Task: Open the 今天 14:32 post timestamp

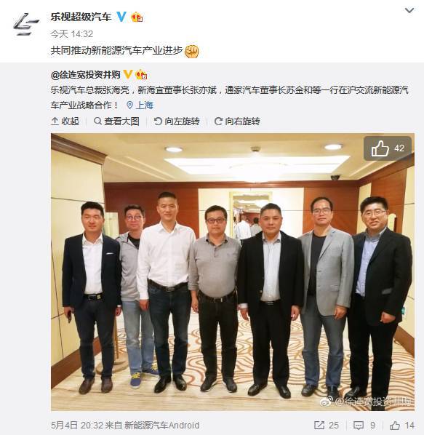Action: pyautogui.click(x=71, y=34)
